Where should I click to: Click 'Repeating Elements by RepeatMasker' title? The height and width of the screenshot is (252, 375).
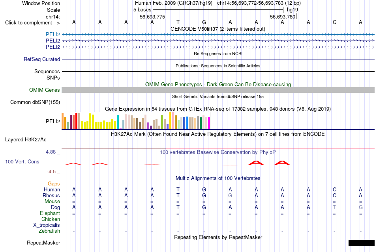[x=218, y=237]
